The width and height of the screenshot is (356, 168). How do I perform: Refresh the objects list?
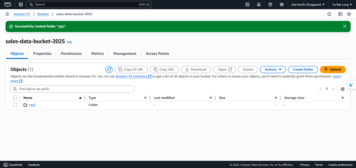coord(109,70)
